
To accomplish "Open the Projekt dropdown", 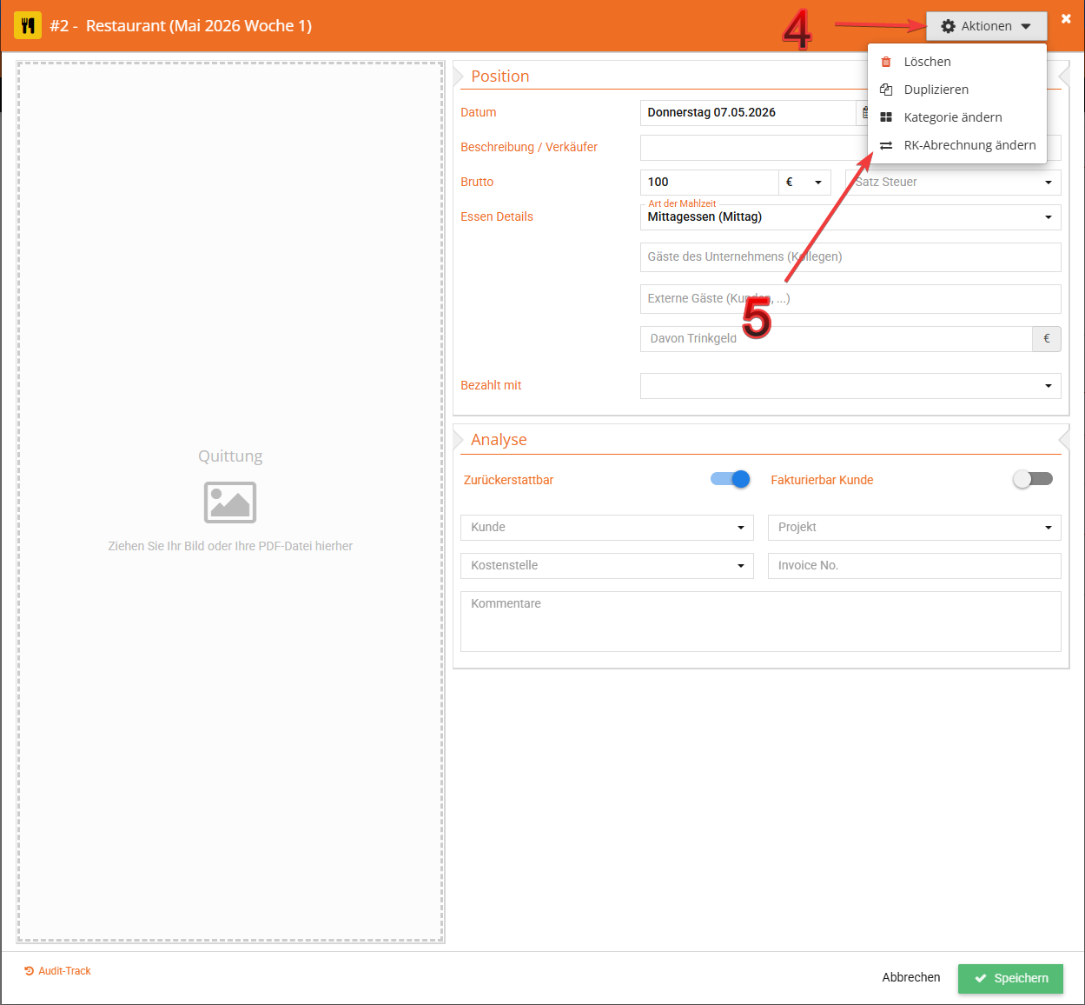I will click(x=914, y=527).
